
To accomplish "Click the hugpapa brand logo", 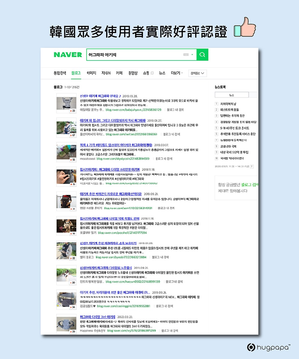I will [x=269, y=347].
